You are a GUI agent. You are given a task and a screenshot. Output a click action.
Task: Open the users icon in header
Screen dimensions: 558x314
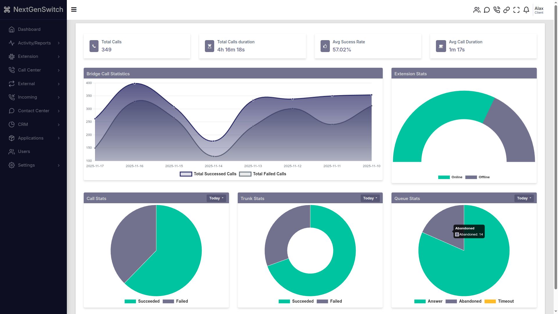point(477,10)
